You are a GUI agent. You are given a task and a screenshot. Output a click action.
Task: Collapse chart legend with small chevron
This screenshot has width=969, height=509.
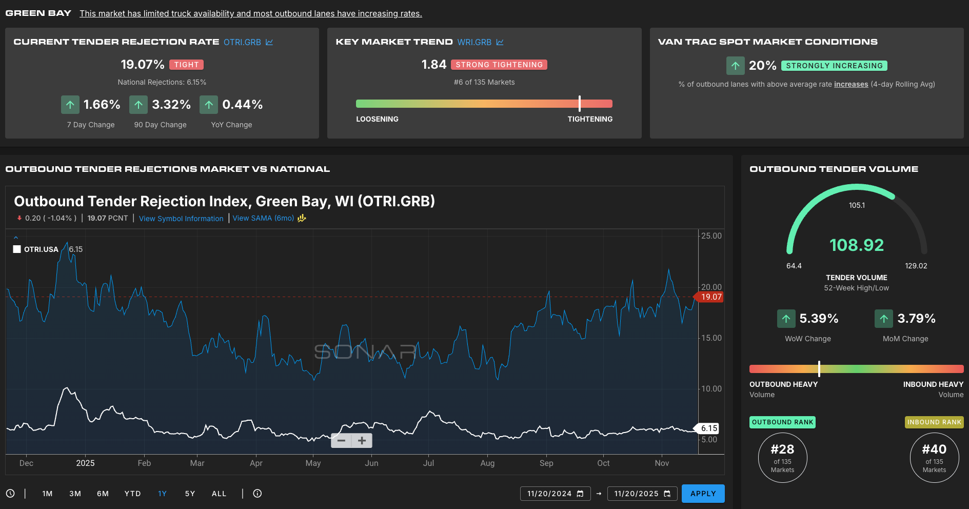tap(16, 238)
